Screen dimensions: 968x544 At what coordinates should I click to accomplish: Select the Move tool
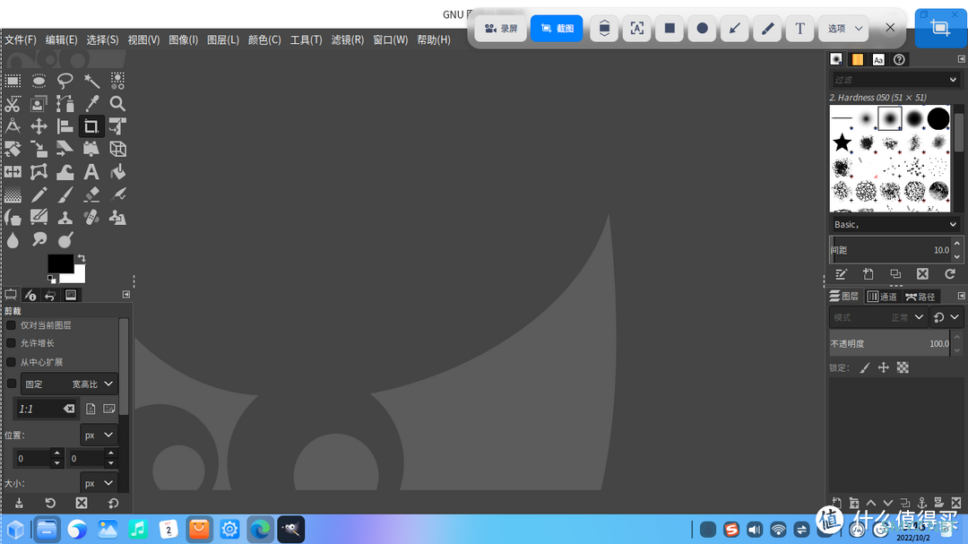click(39, 126)
